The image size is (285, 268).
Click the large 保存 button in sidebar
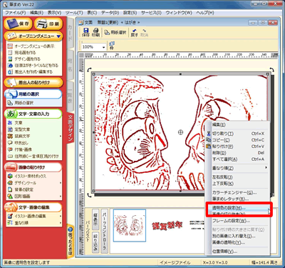click(18, 24)
